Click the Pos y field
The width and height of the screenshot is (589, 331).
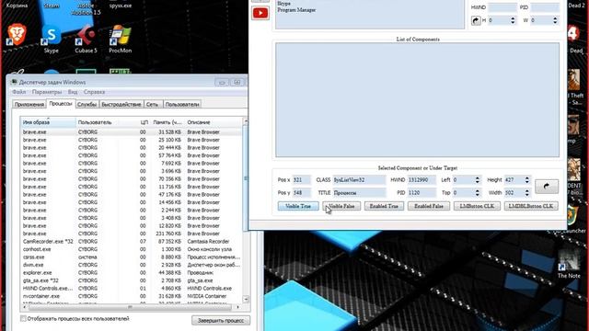301,192
